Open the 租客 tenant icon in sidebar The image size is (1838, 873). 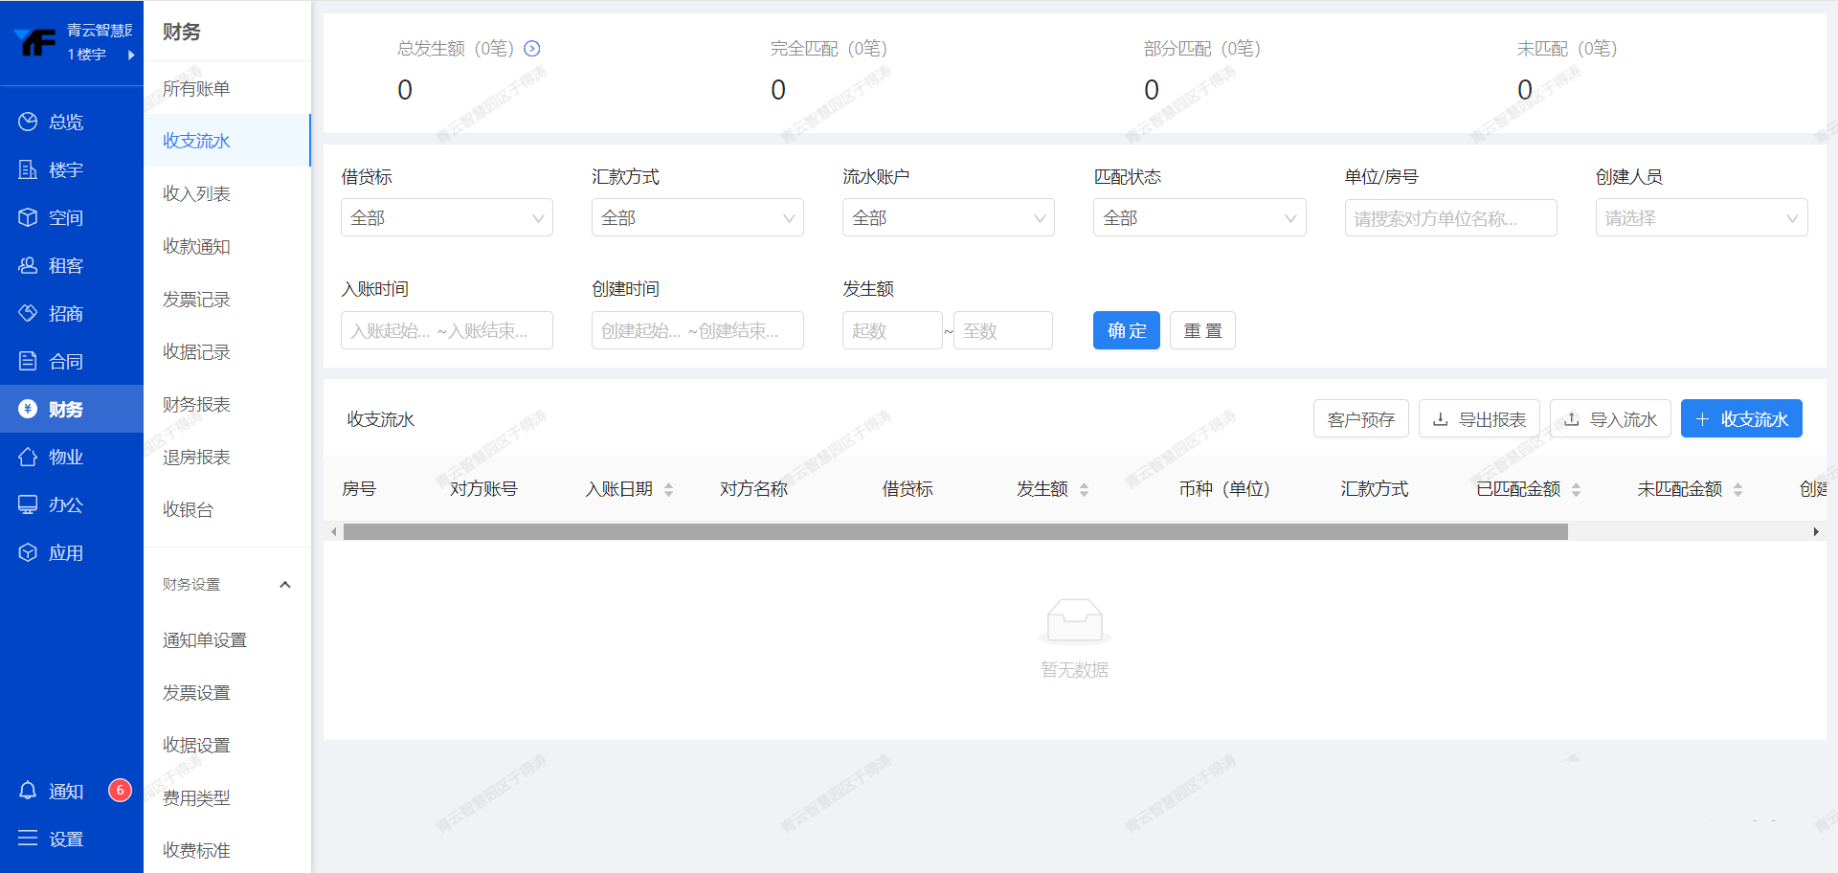click(28, 265)
